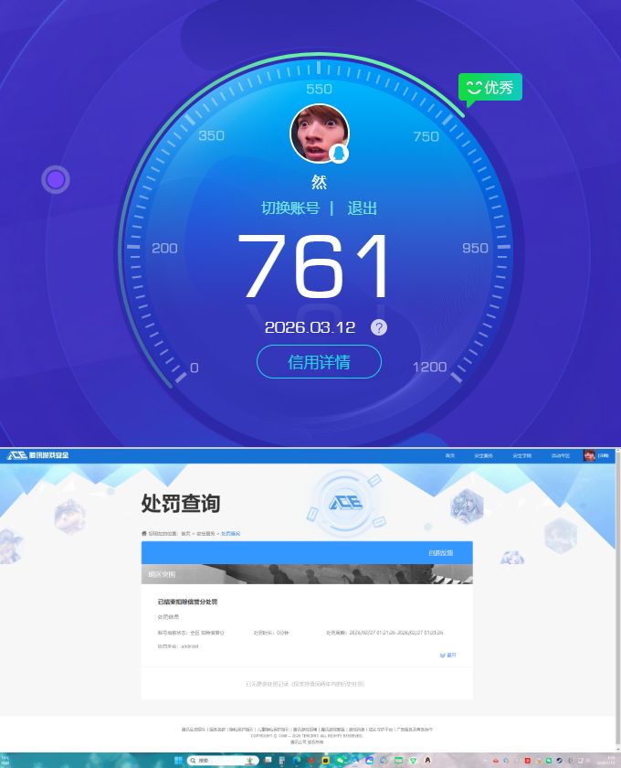Click the 信用详情 credit details button
621x768 pixels.
pos(319,362)
